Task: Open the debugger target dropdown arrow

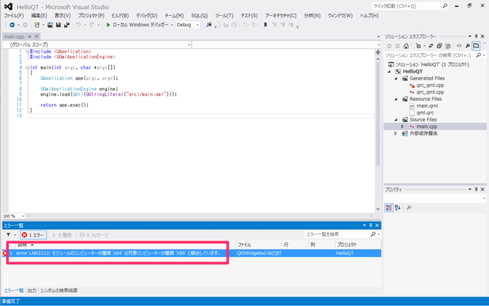Action: pyautogui.click(x=172, y=25)
